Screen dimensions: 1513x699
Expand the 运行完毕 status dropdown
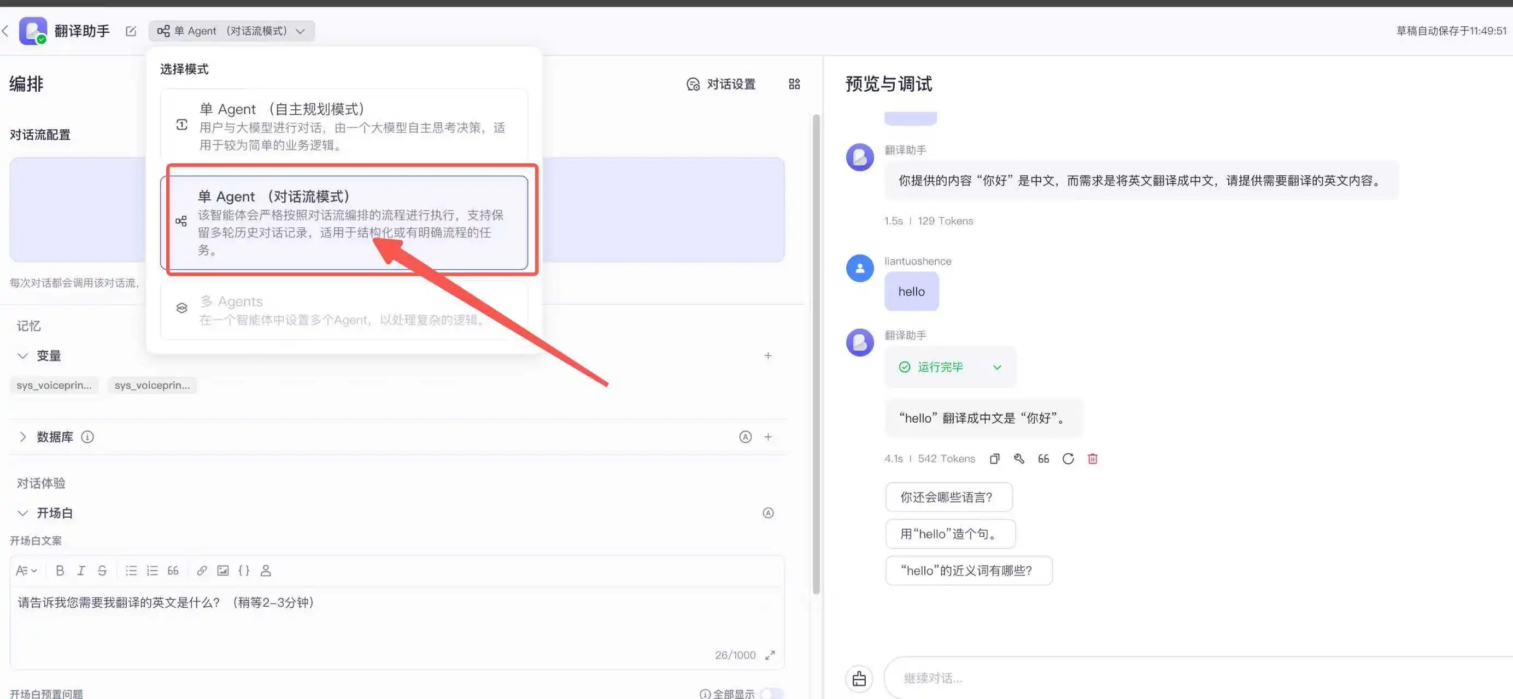996,368
